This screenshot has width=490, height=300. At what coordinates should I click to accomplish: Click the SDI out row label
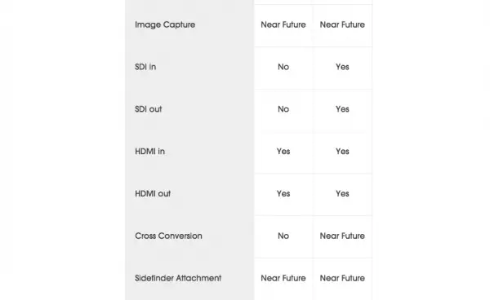149,109
